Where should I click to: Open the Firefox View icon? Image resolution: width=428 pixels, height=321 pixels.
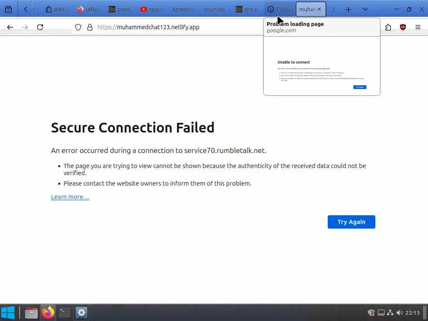coord(8,9)
